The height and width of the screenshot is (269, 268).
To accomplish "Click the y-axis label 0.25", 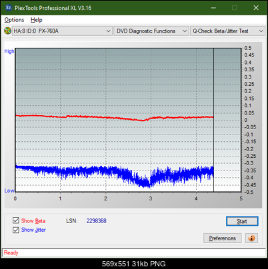I will (249, 84).
